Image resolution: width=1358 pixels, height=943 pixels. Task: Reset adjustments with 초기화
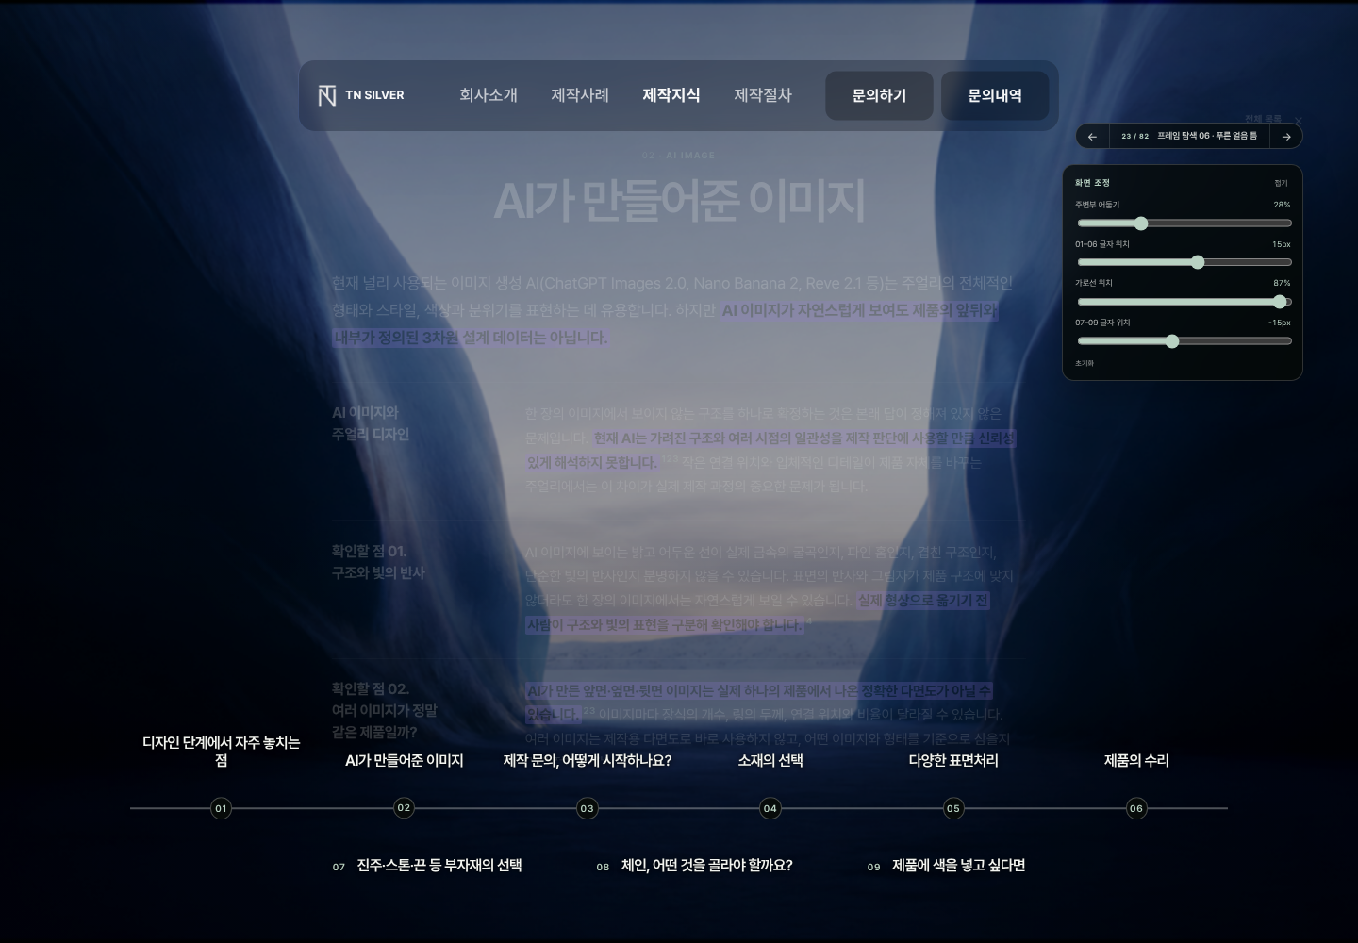pyautogui.click(x=1085, y=363)
